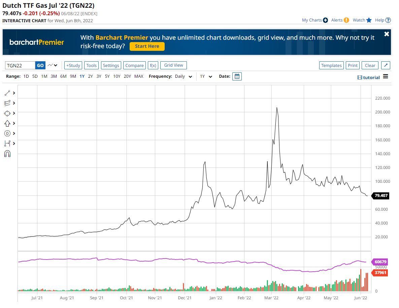Open the tutorial video link
The height and width of the screenshot is (308, 399).
(x=369, y=77)
